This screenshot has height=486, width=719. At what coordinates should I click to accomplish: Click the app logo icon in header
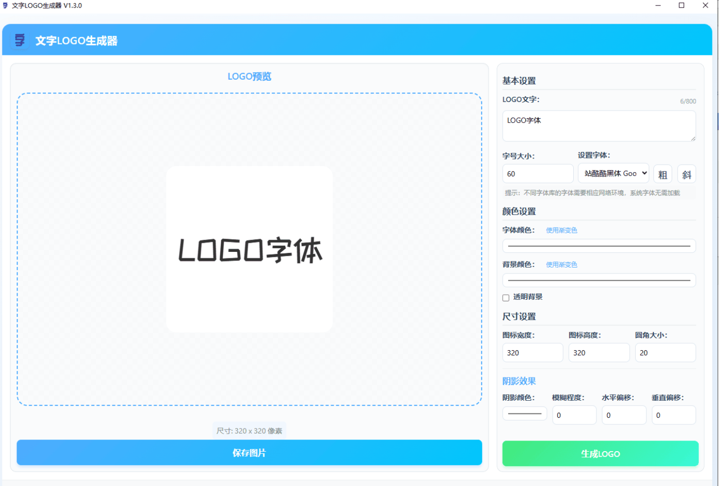click(x=20, y=40)
